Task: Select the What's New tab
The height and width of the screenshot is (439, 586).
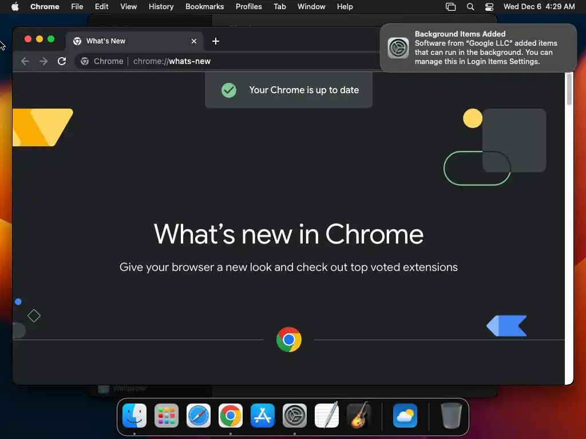Action: tap(134, 41)
